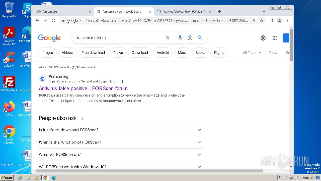Open Recycle Bin desktop icon
321x181 pixels.
coord(9,10)
